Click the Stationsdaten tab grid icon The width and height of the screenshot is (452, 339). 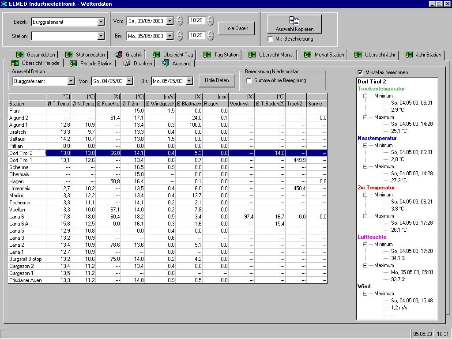click(x=69, y=55)
